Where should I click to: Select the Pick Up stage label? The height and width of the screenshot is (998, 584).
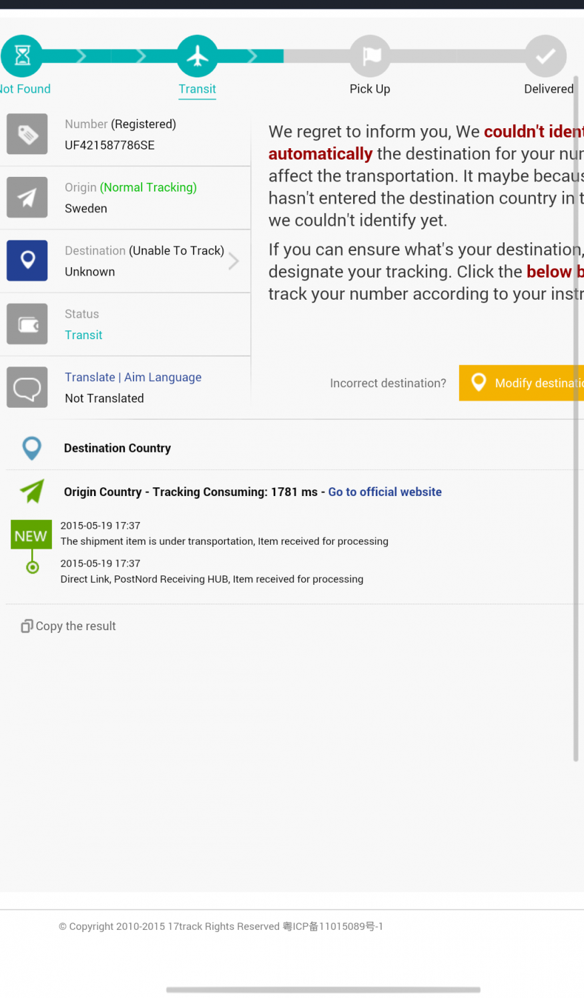coord(370,89)
